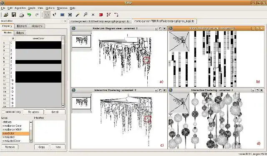Select the edit edge bends tool
The image size is (267, 156).
coord(116,15)
